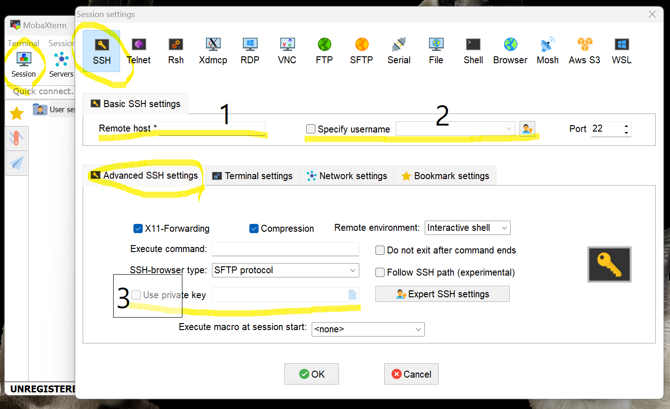Choose the Rsh session type
The image size is (670, 409).
point(176,51)
